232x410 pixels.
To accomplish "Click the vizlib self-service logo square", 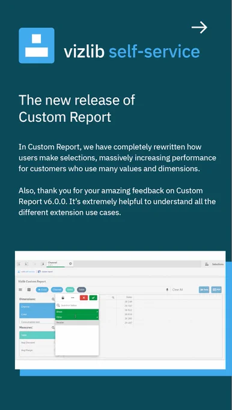I will click(x=37, y=45).
